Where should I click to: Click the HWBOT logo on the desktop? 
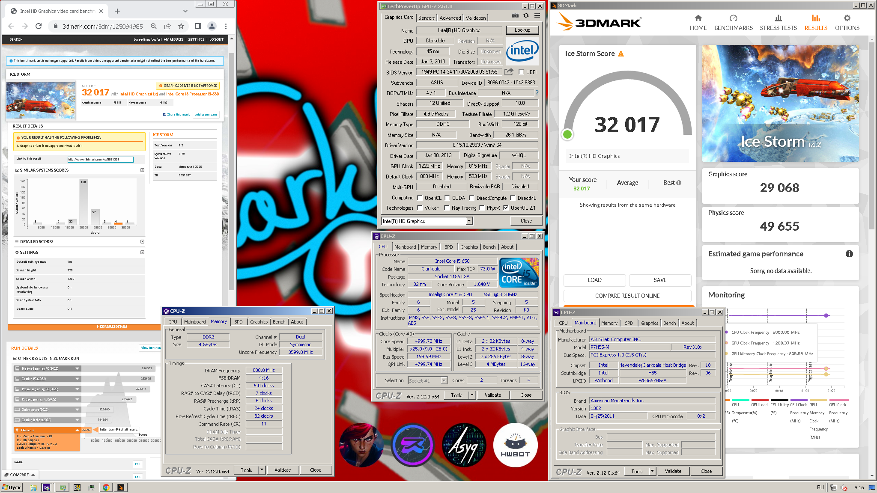click(515, 445)
